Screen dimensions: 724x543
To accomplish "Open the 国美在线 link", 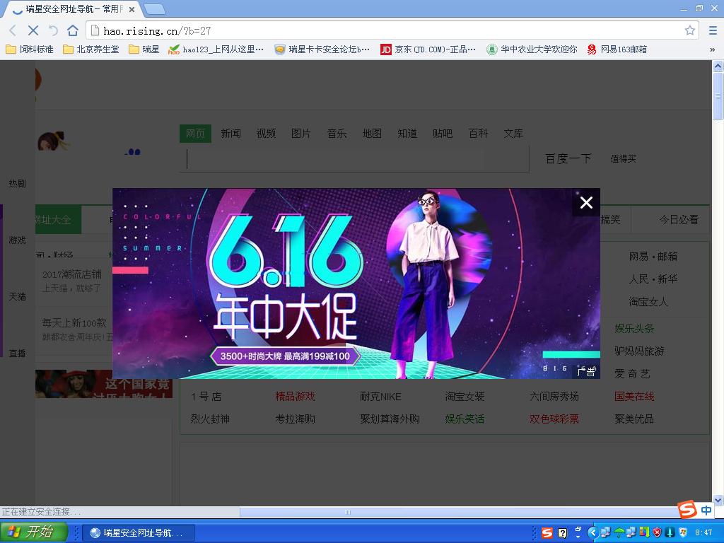I will point(634,396).
